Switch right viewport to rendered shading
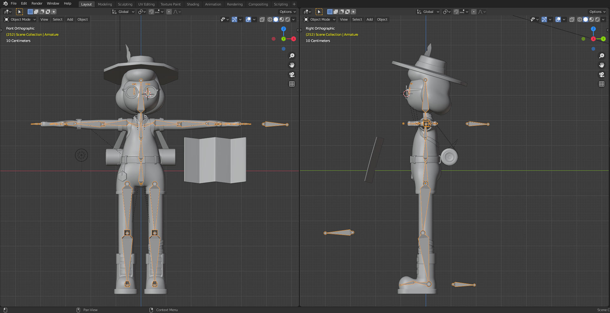Viewport: 610px width, 313px height. (x=597, y=19)
